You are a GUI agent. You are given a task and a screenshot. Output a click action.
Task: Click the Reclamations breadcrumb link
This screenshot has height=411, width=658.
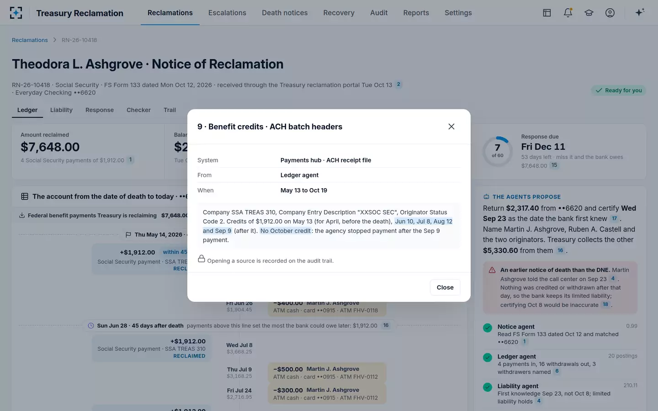30,40
